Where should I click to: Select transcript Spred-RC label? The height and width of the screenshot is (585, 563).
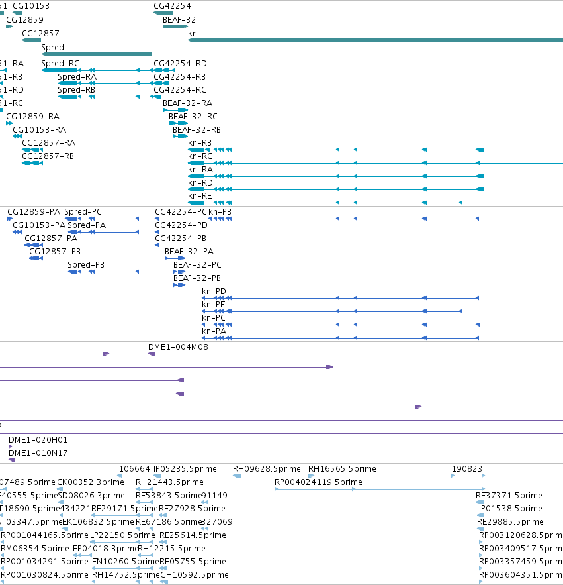[x=60, y=63]
